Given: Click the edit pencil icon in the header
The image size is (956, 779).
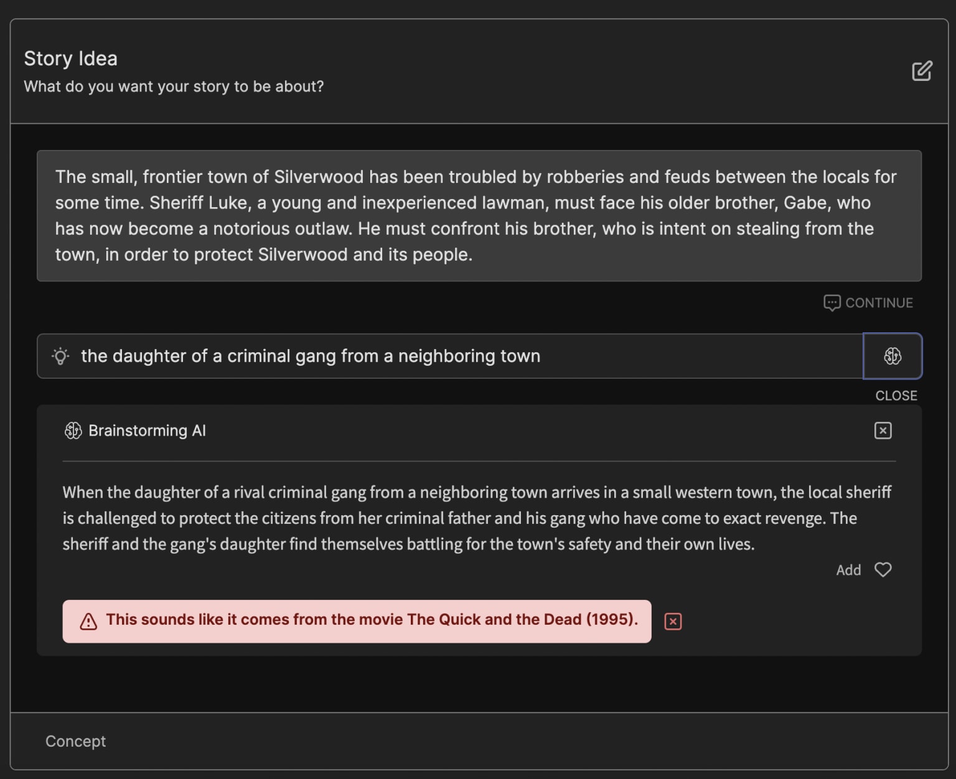Looking at the screenshot, I should pos(922,72).
